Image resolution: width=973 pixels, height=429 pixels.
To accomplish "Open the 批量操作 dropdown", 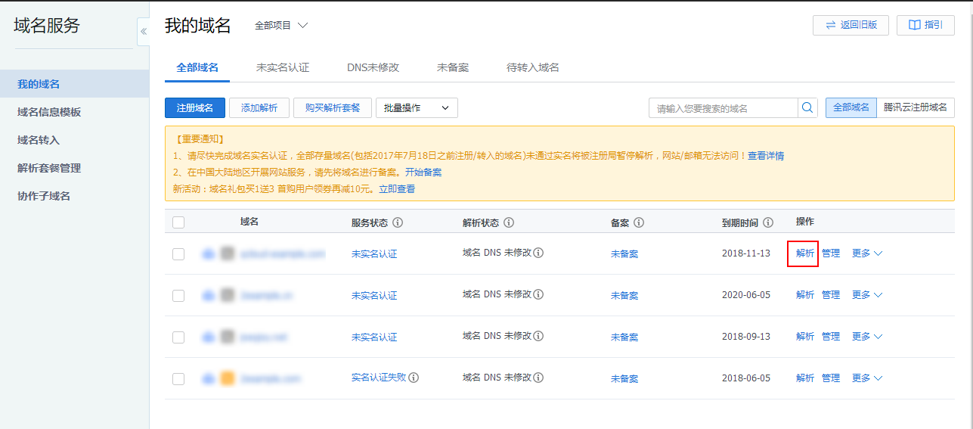I will tap(417, 108).
